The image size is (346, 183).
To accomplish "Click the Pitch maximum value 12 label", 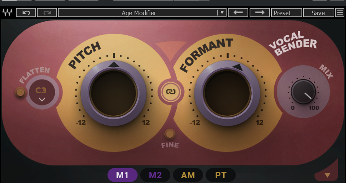I will [146, 122].
